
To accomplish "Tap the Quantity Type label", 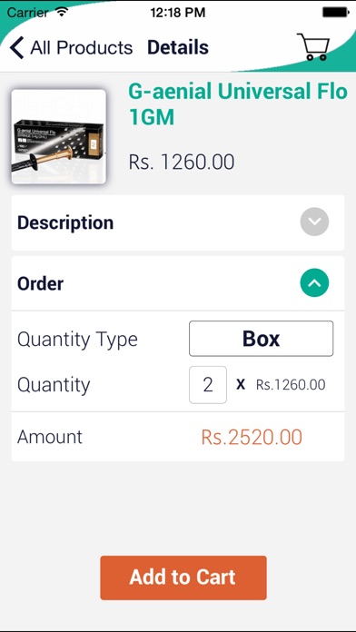I will pyautogui.click(x=77, y=340).
